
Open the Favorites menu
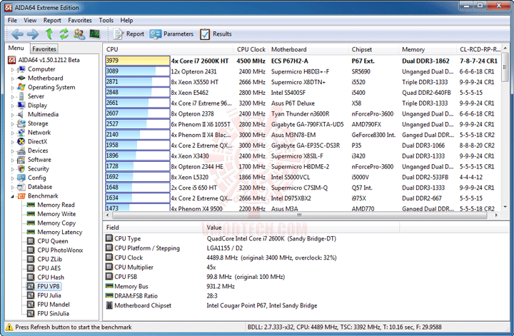tap(80, 20)
